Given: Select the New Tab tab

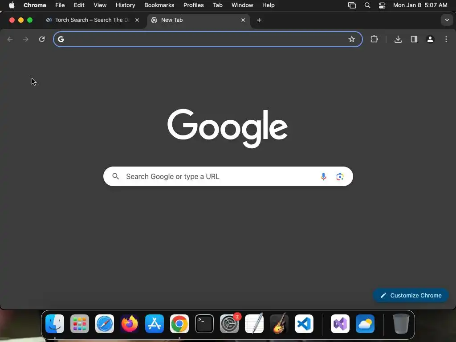Looking at the screenshot, I should [199, 20].
